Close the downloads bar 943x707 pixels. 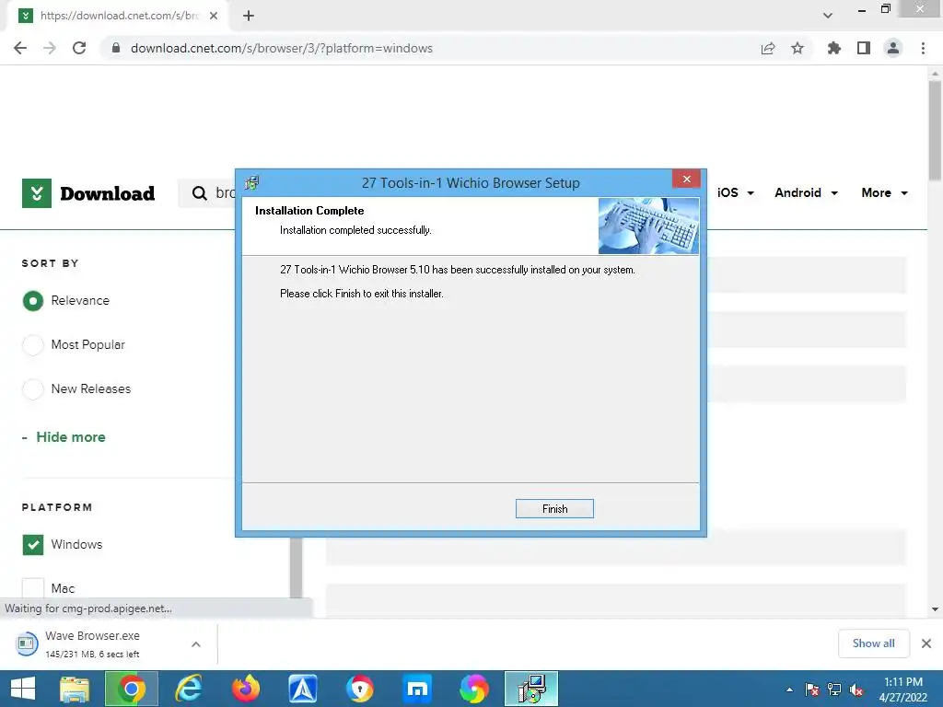click(x=926, y=643)
